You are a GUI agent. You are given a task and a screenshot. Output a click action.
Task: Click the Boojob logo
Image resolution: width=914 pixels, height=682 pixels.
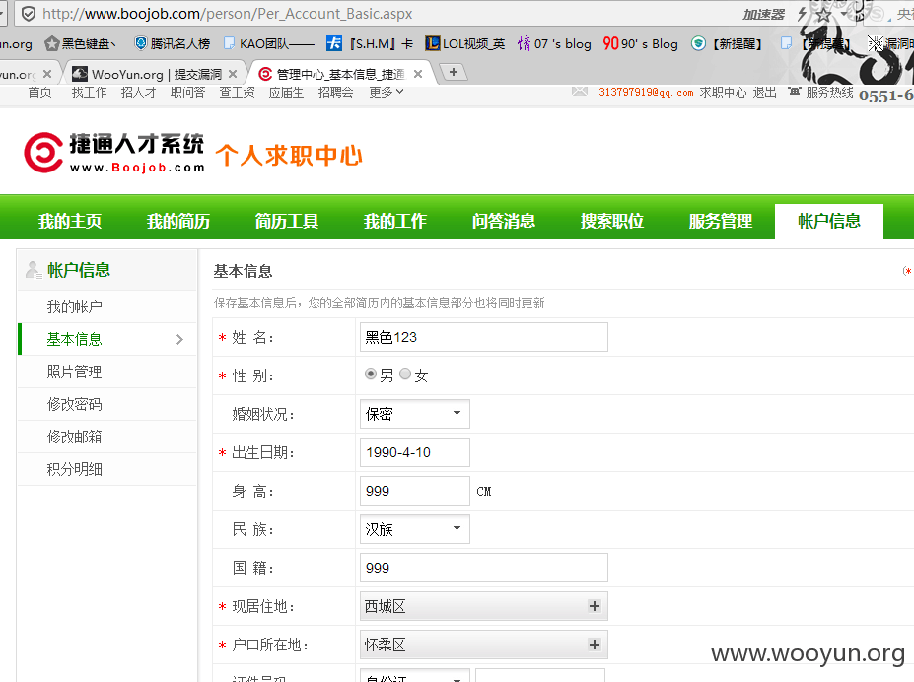pos(114,153)
